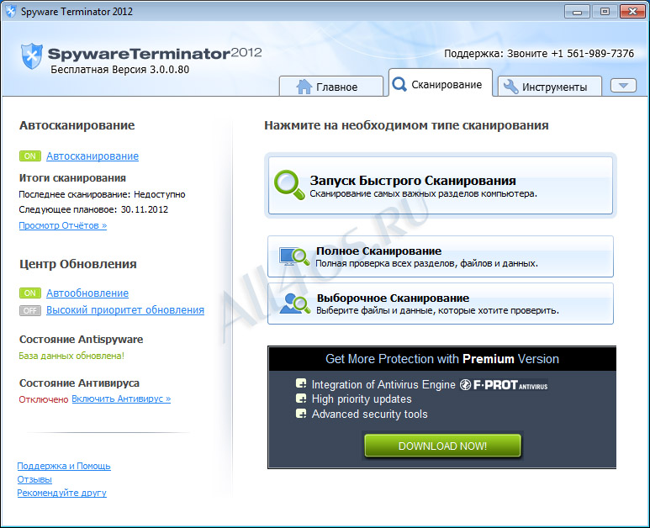The width and height of the screenshot is (650, 528).
Task: Click the wrench icon on Инструменты tab
Action: (x=510, y=87)
